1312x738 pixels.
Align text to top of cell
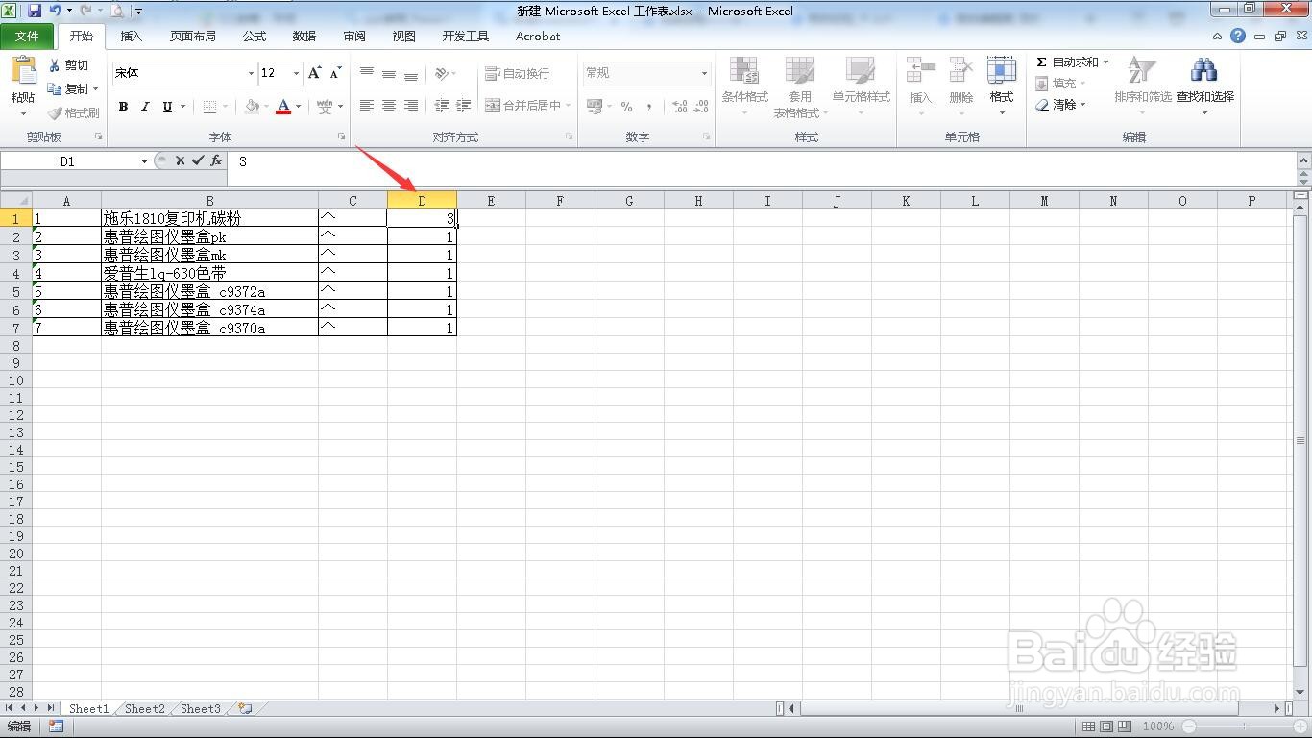tap(367, 73)
